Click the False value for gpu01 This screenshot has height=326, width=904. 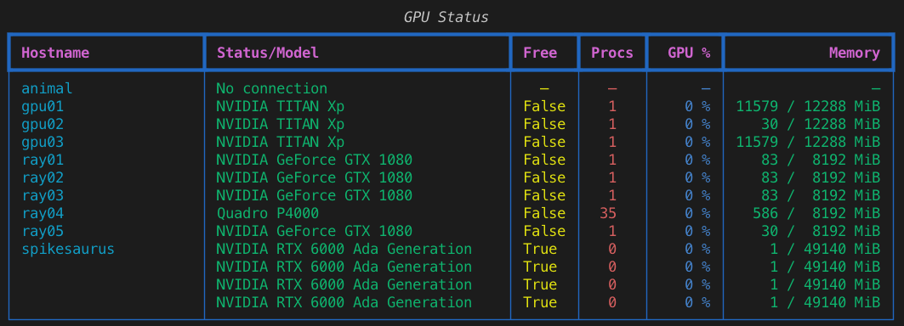tap(544, 107)
